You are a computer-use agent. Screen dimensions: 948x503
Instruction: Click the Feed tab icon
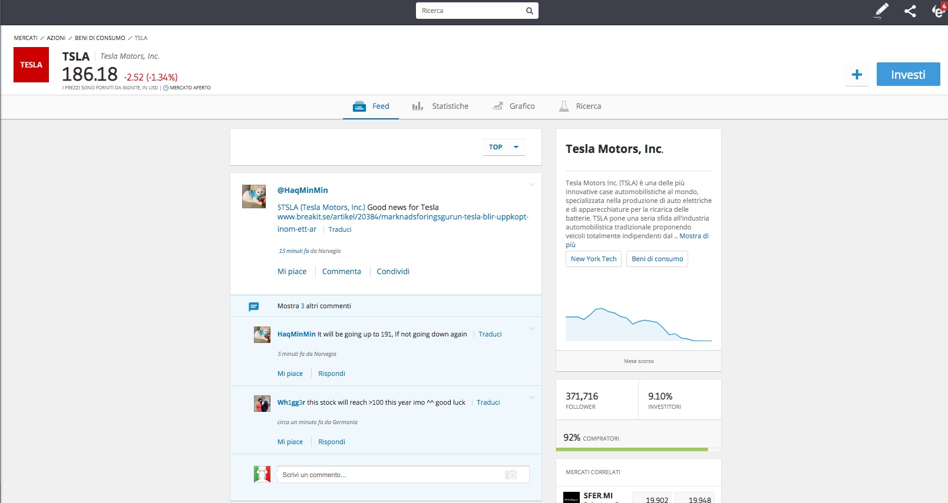359,106
